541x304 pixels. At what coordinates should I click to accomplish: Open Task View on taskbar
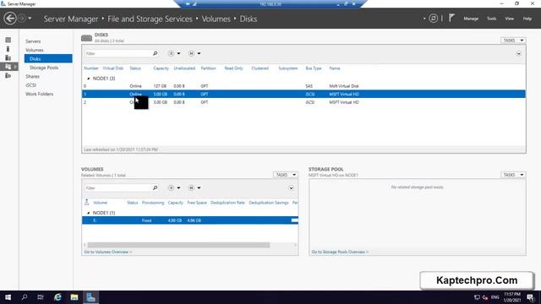pyautogui.click(x=41, y=297)
